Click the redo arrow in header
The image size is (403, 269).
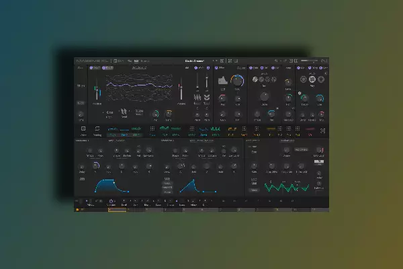click(285, 61)
